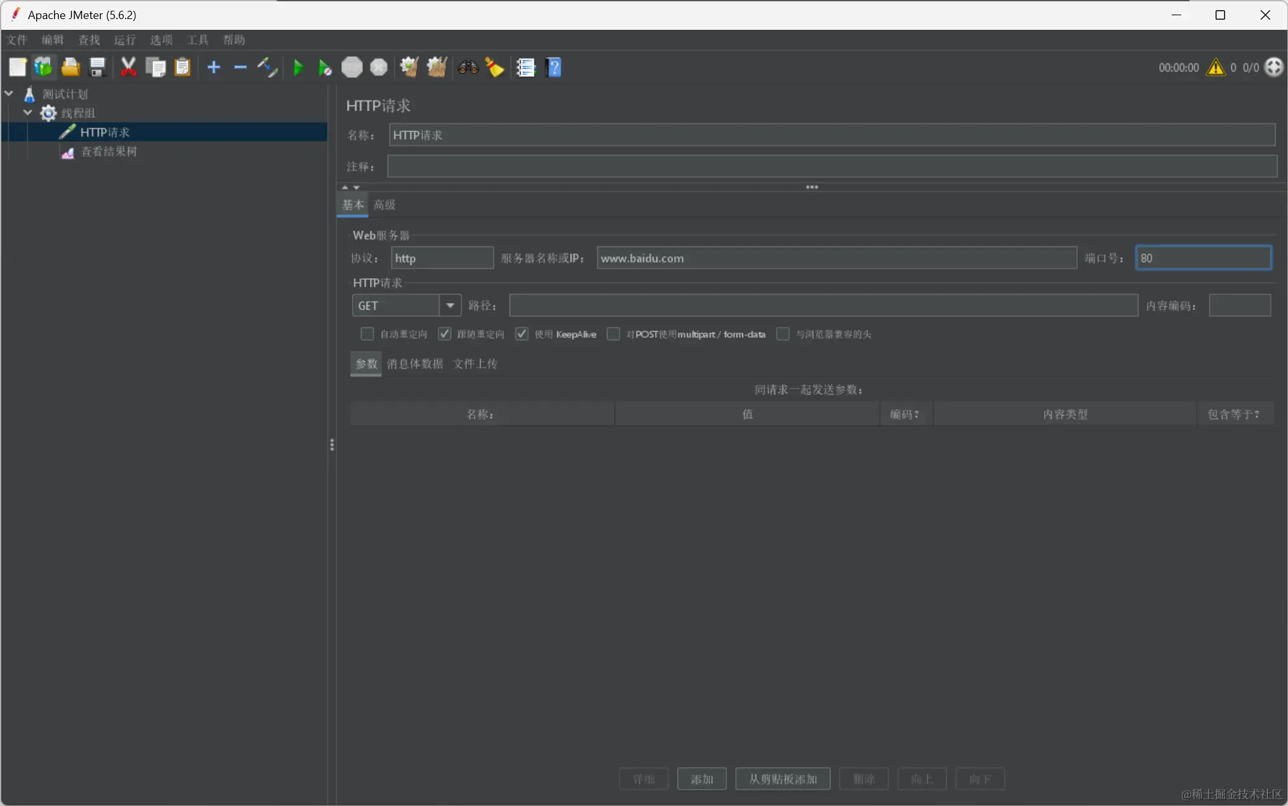The height and width of the screenshot is (806, 1288).
Task: Click the 从剪贴板添加 button
Action: 782,779
